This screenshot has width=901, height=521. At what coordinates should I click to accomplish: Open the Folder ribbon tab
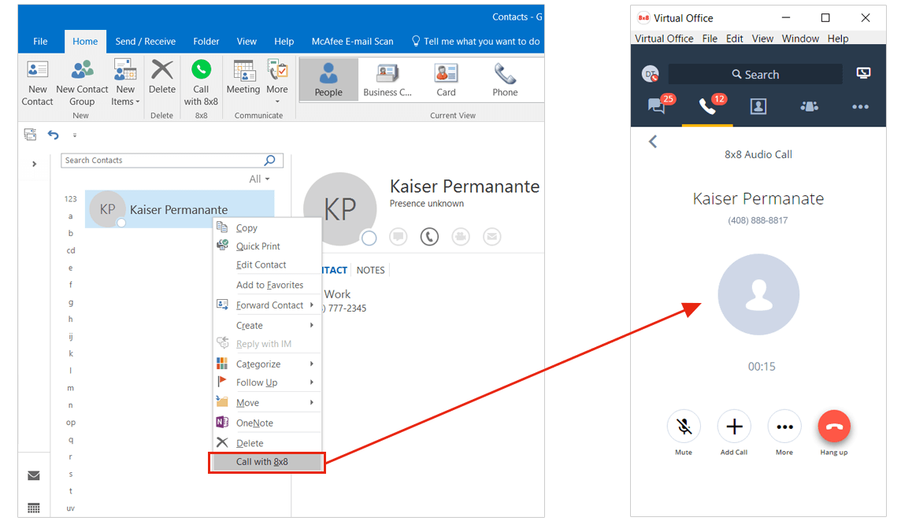coord(206,42)
